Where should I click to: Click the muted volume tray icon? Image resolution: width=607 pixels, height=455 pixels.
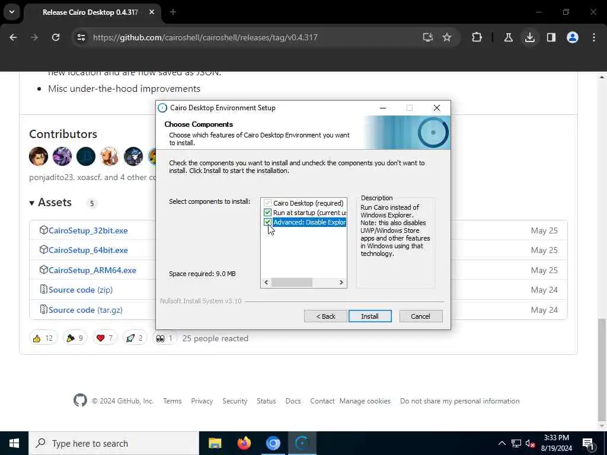point(531,443)
